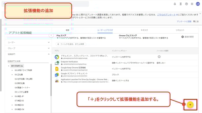
Task: Click アンケートに回答 link
Action: (184, 22)
